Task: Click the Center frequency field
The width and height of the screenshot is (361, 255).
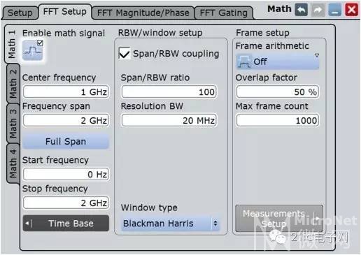Action: point(66,92)
